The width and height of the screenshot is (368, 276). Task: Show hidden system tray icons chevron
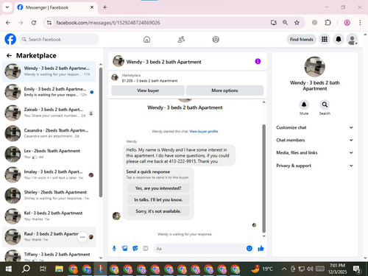click(284, 269)
